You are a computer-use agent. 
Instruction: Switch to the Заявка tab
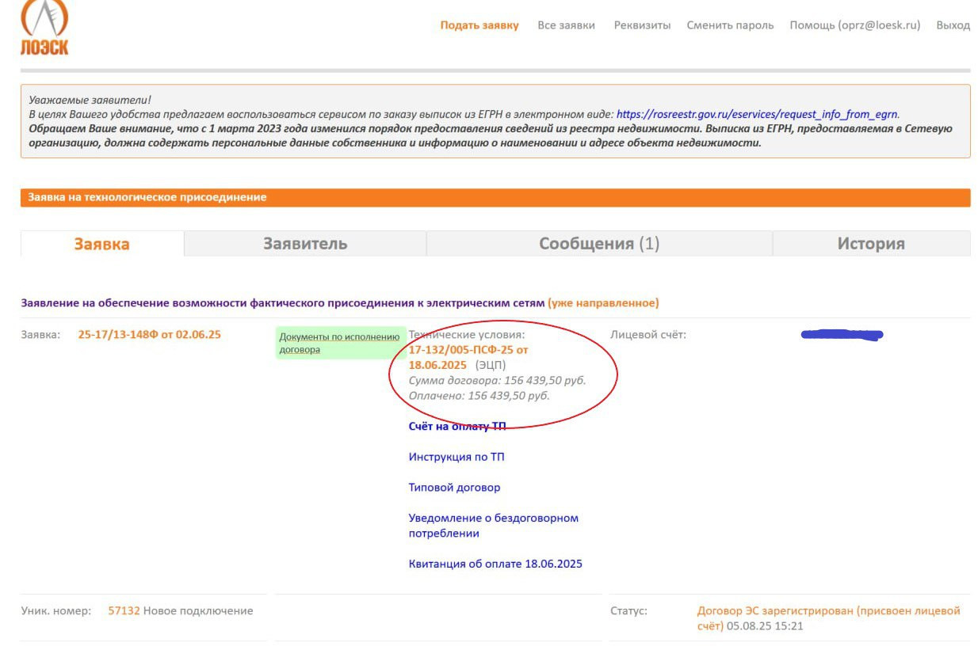click(102, 244)
